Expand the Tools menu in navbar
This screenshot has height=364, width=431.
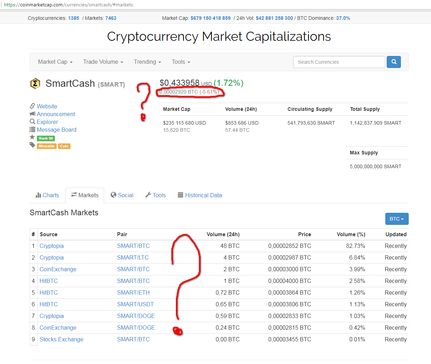pos(181,62)
